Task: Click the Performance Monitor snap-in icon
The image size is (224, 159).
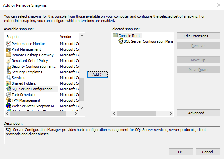Action: [x=9, y=44]
